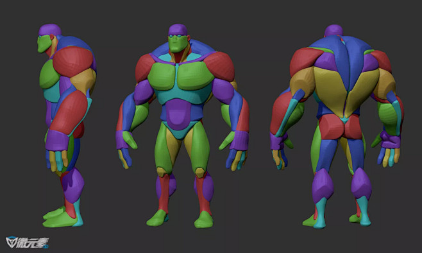Select the purple skull cap on front-view figure

pos(178,30)
